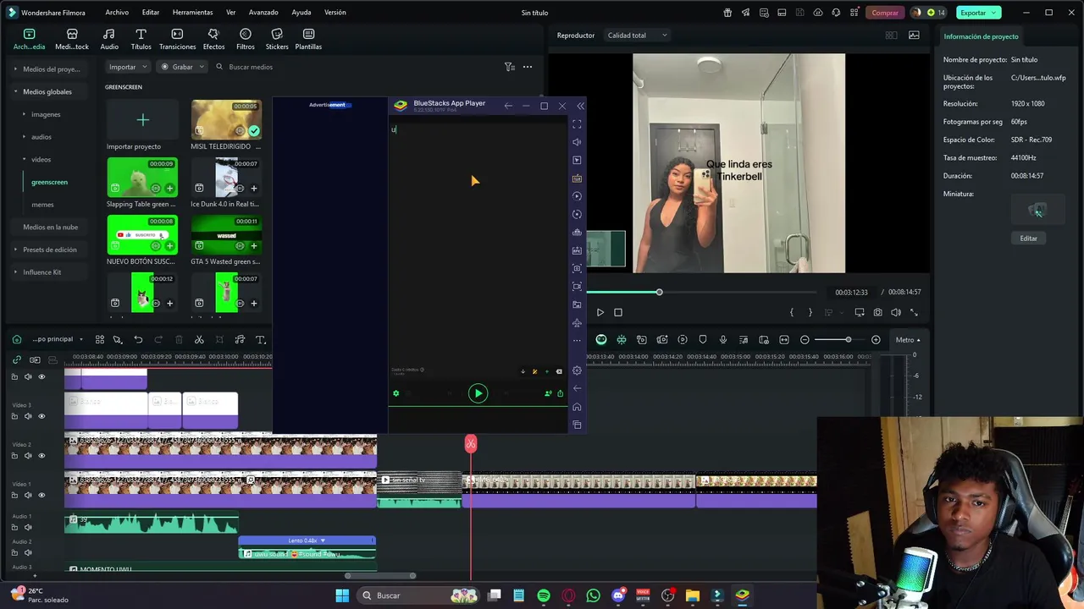Click the snapshot camera icon in player
Viewport: 1084px width, 609px height.
coord(877,312)
